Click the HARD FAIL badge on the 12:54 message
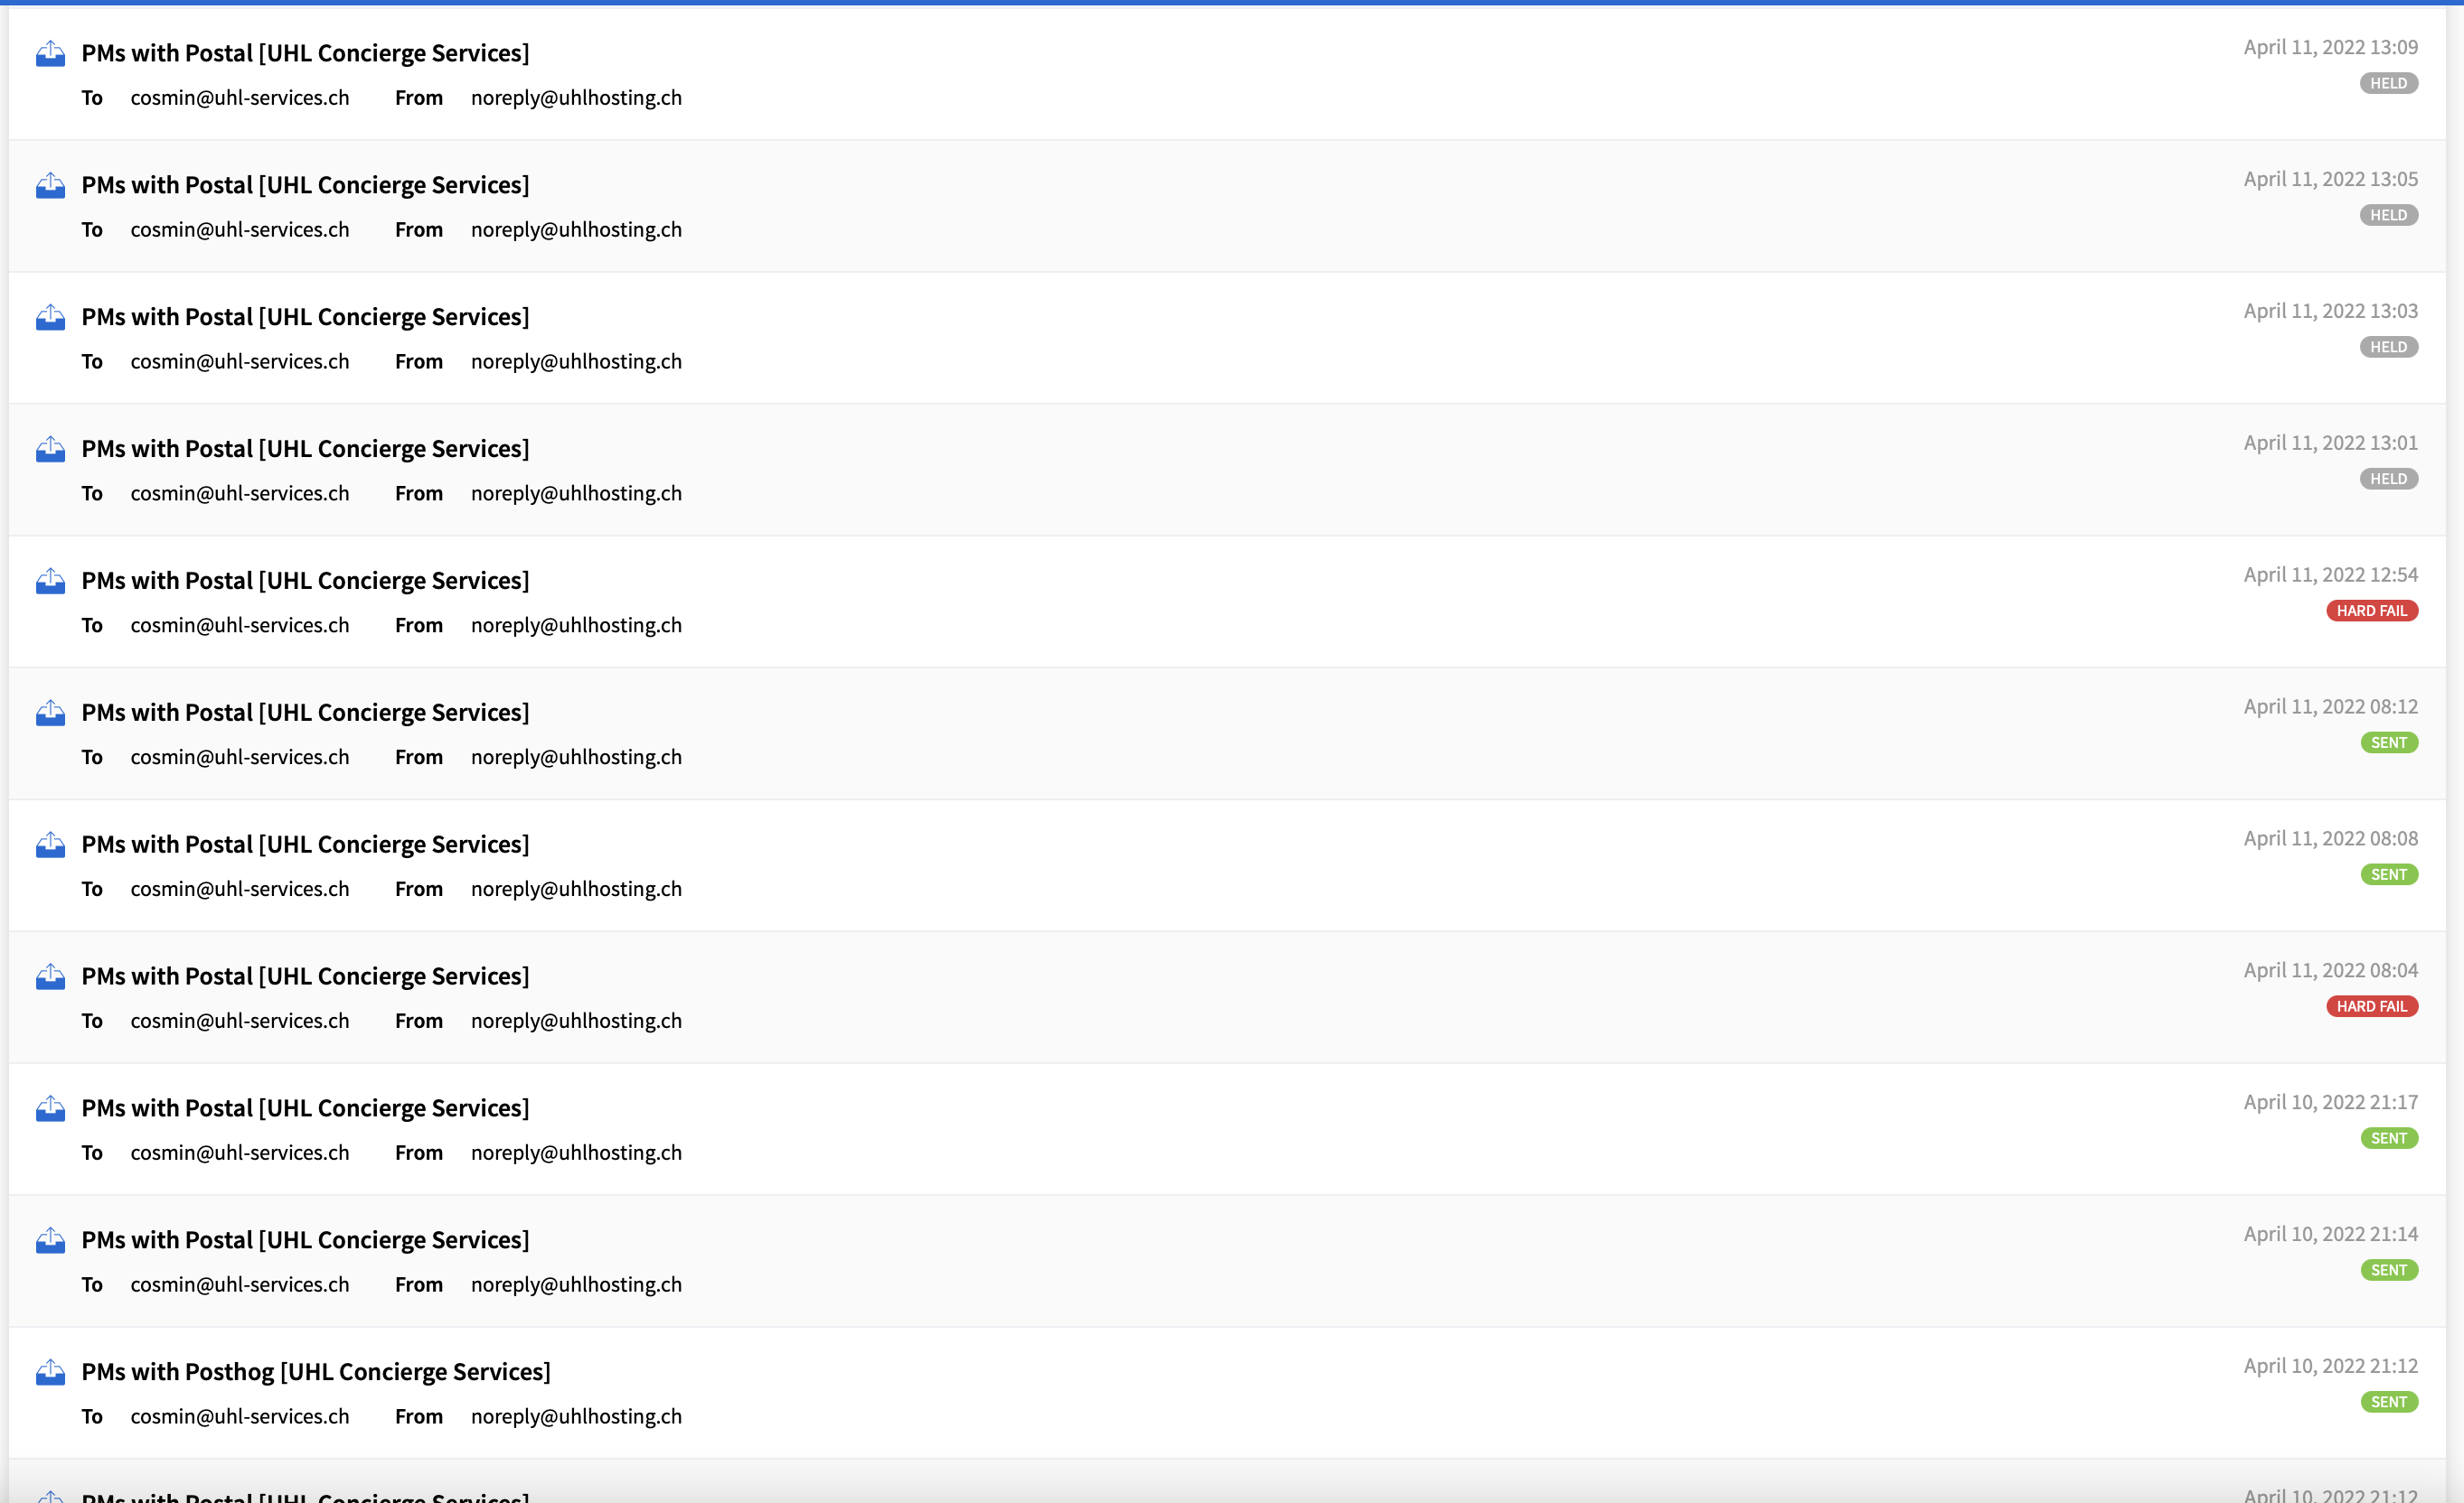2464x1503 pixels. pyautogui.click(x=2371, y=610)
